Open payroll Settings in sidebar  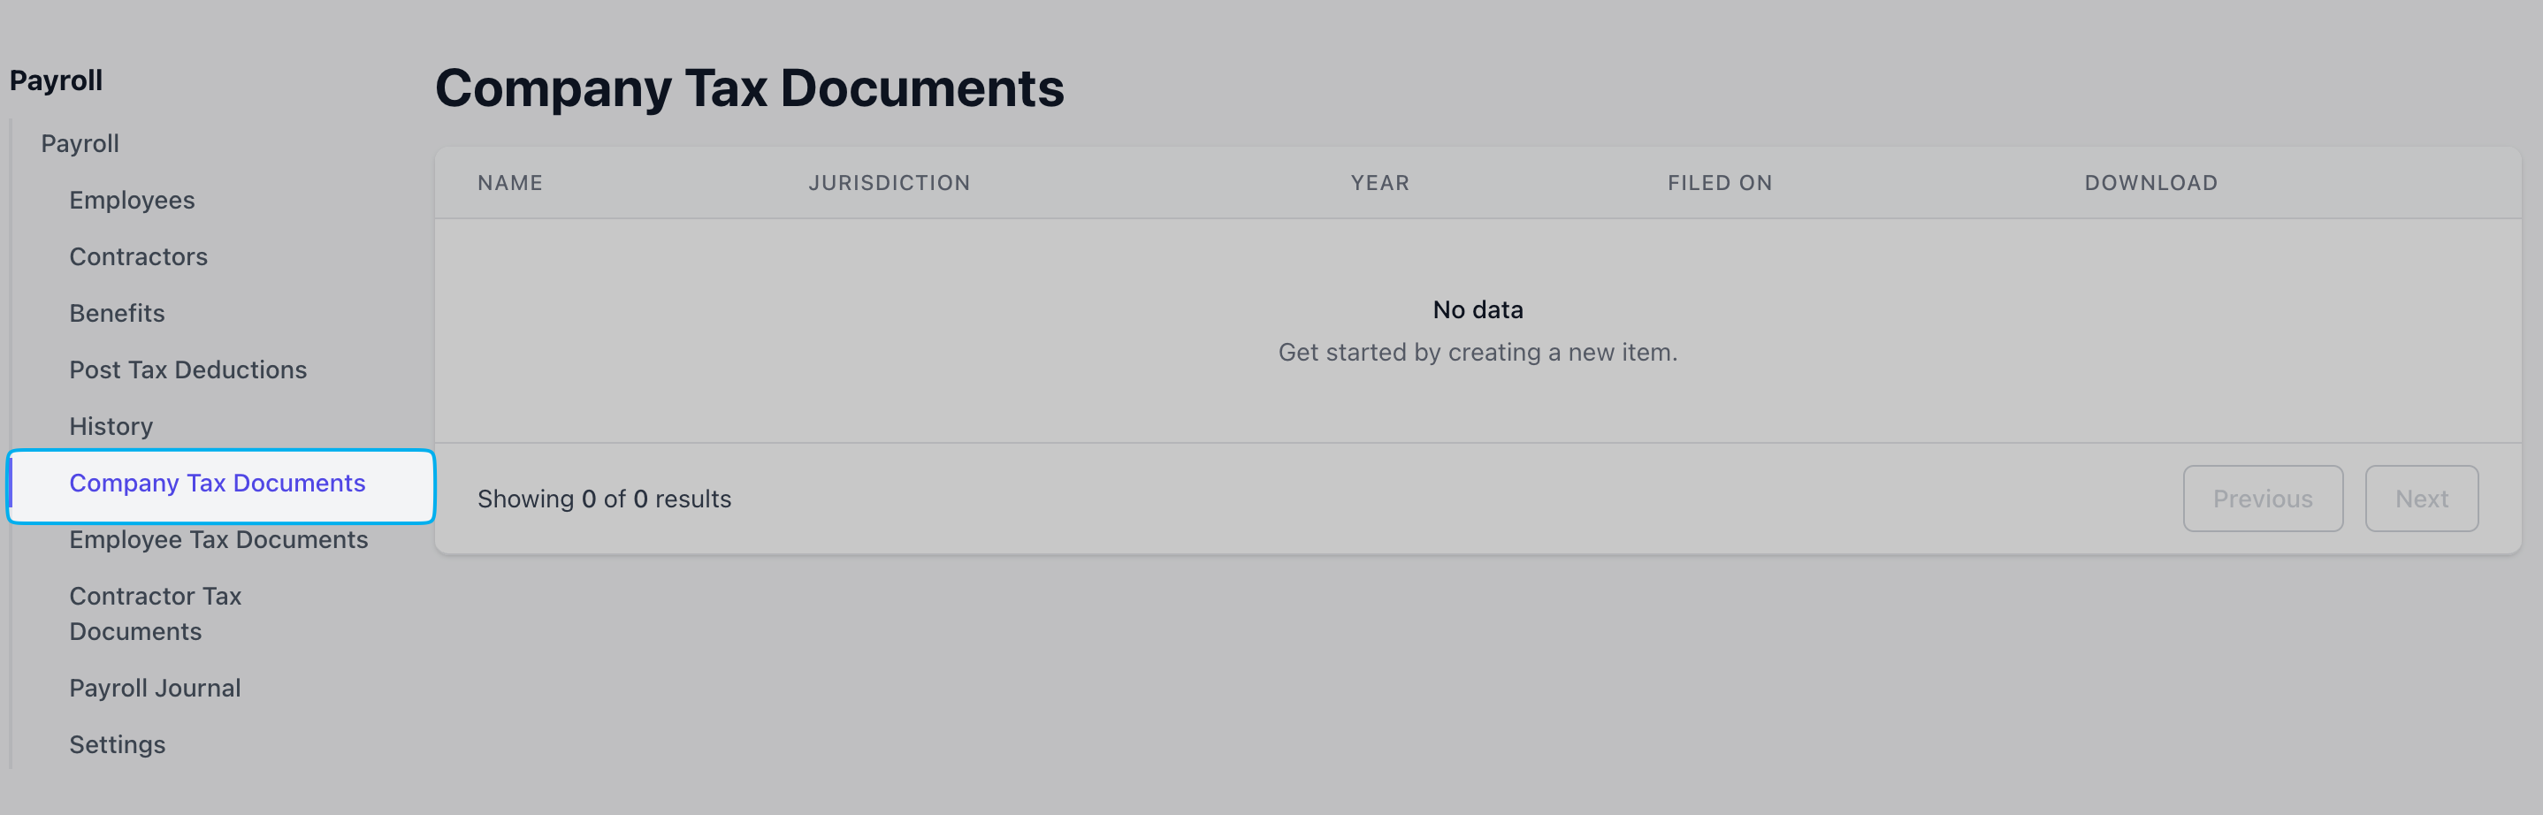coord(117,745)
